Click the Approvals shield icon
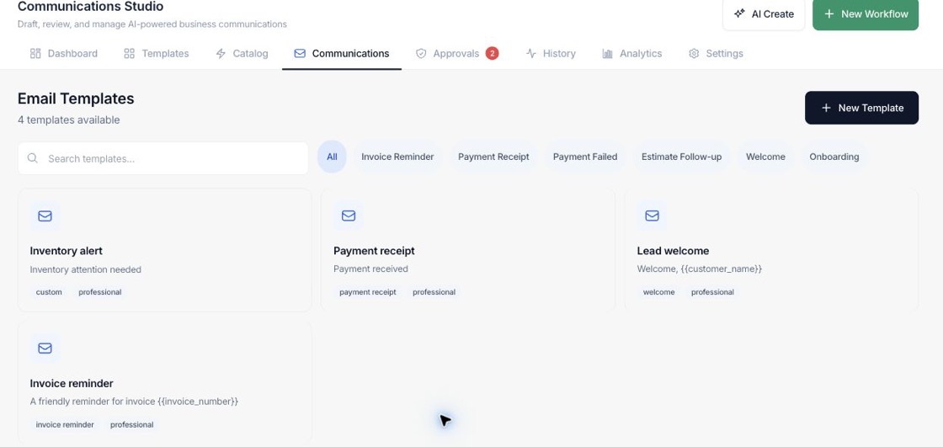Image resolution: width=943 pixels, height=447 pixels. [421, 54]
